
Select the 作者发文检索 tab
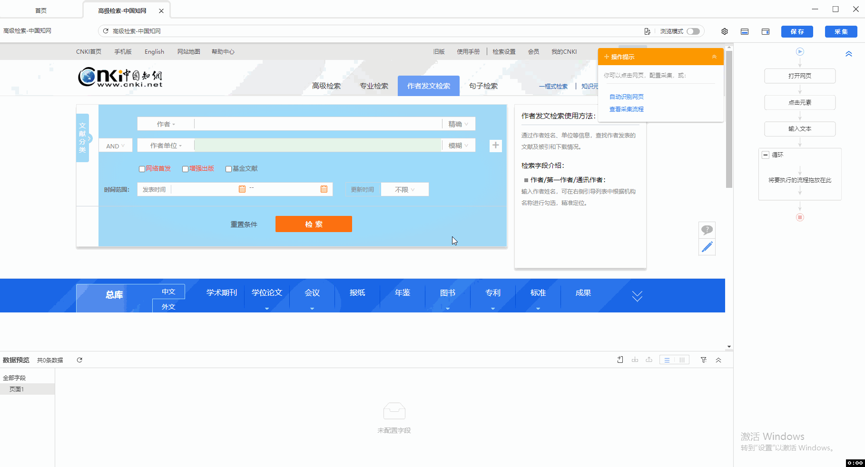point(429,86)
